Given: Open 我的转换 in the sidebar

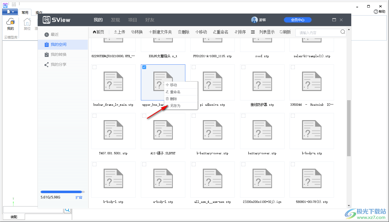Looking at the screenshot, I should pos(63,54).
